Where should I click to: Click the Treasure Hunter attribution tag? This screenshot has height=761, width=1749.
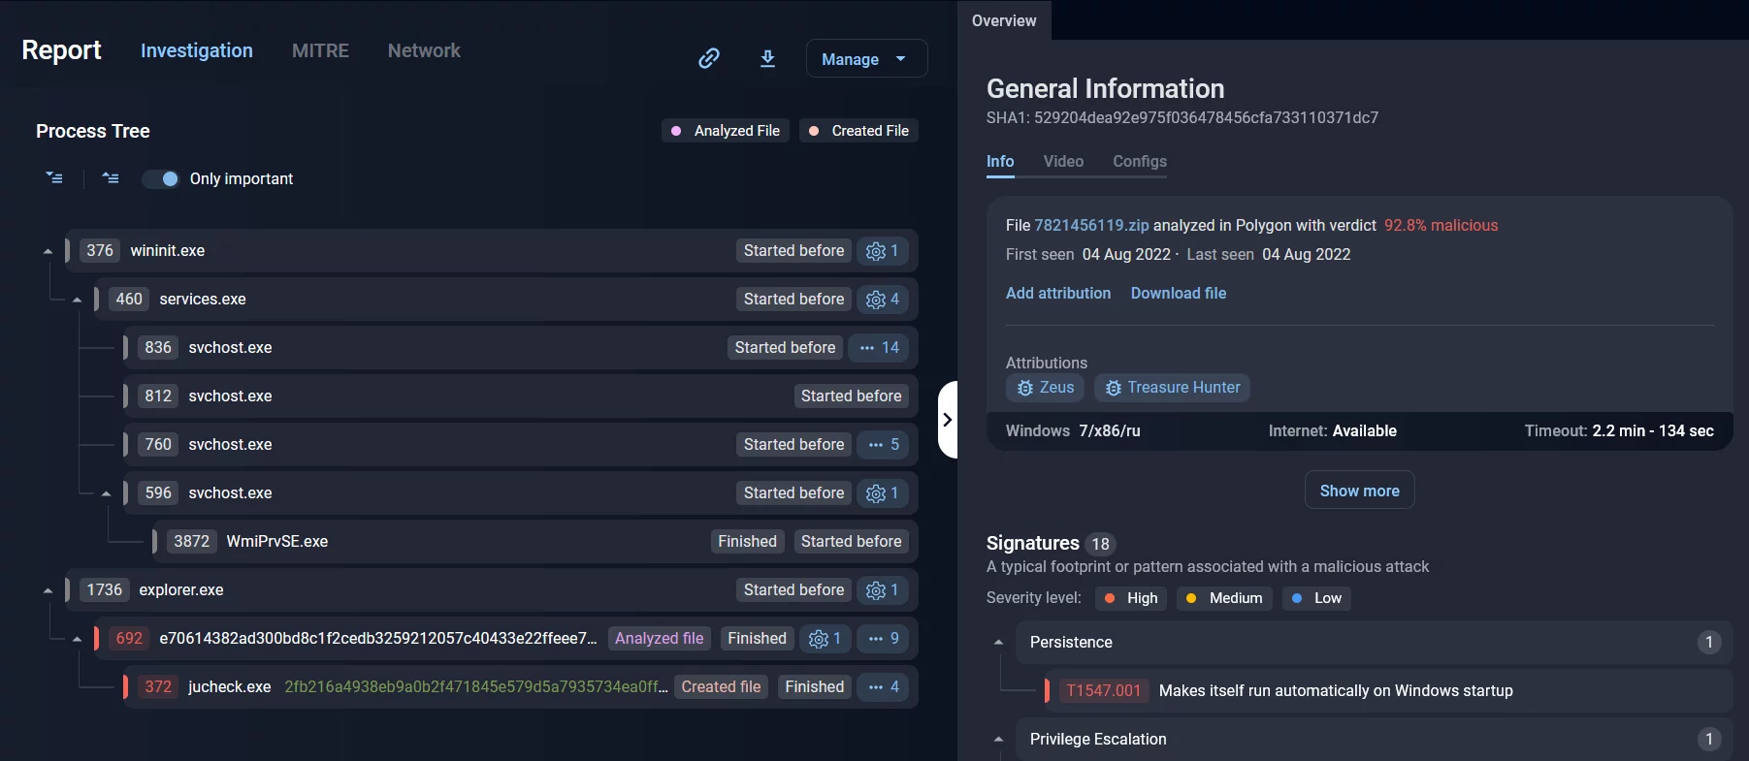tap(1172, 388)
